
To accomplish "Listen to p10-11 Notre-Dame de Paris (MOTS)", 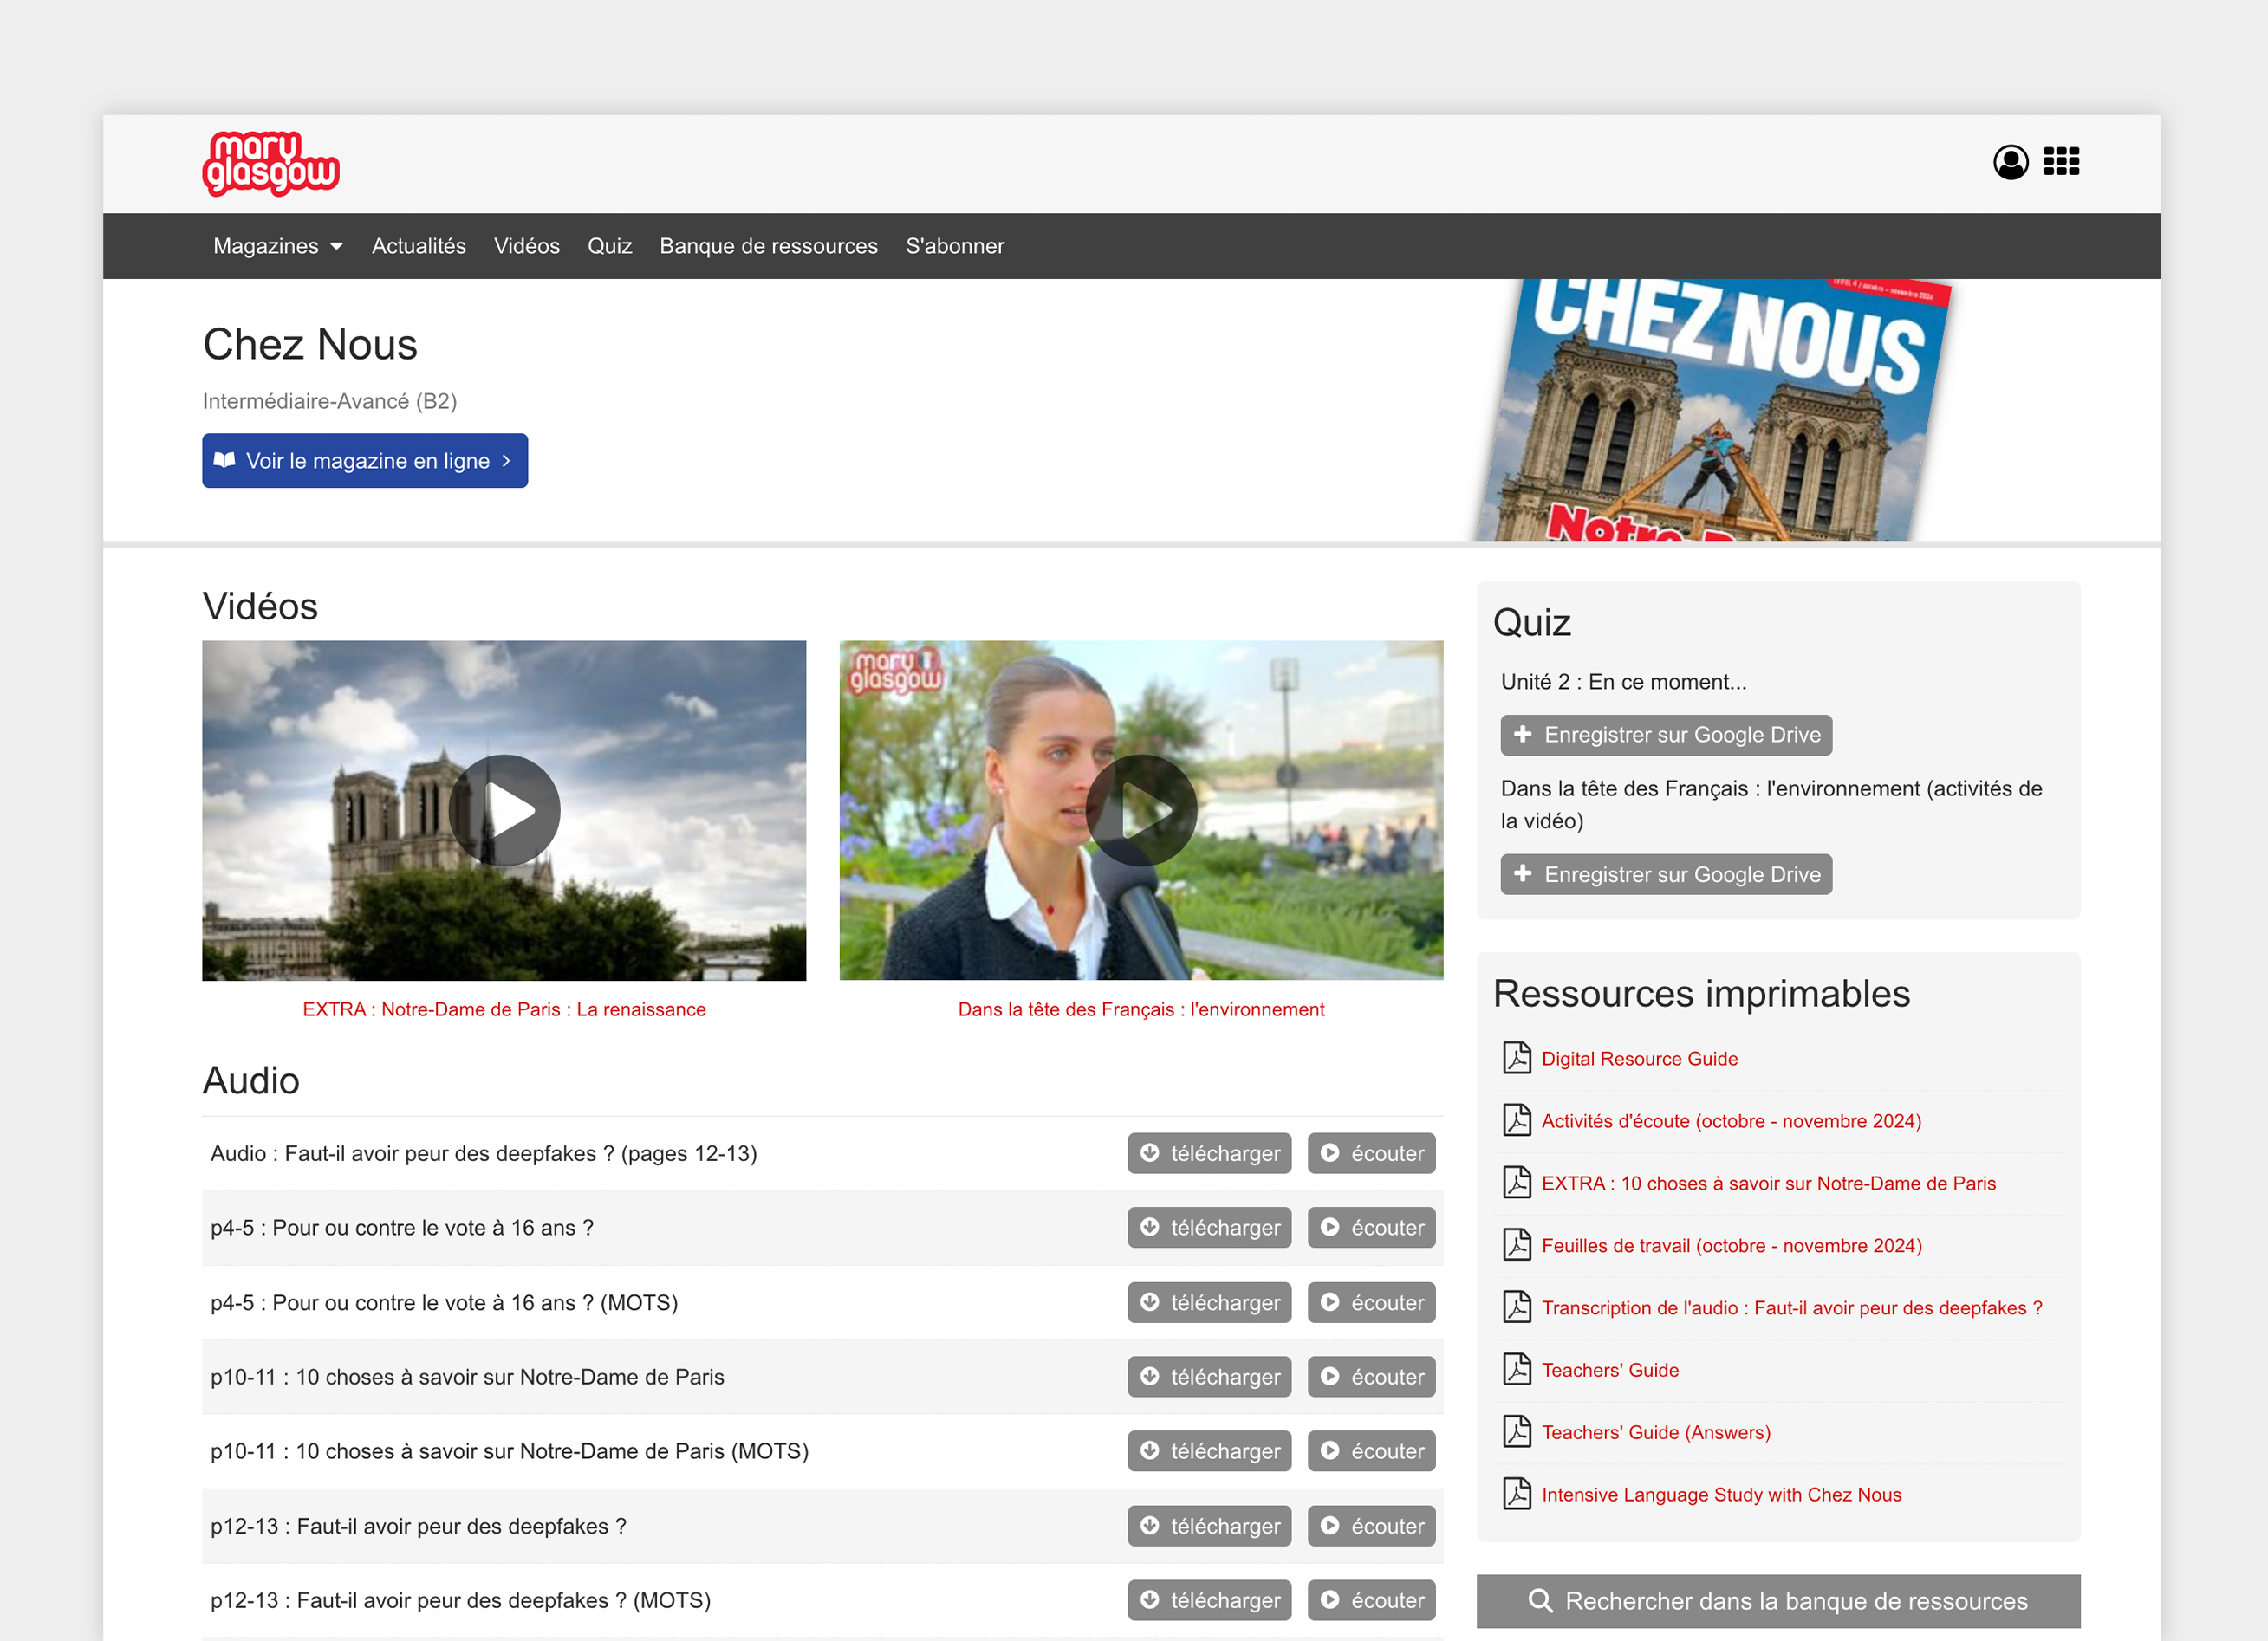I will pyautogui.click(x=1371, y=1451).
